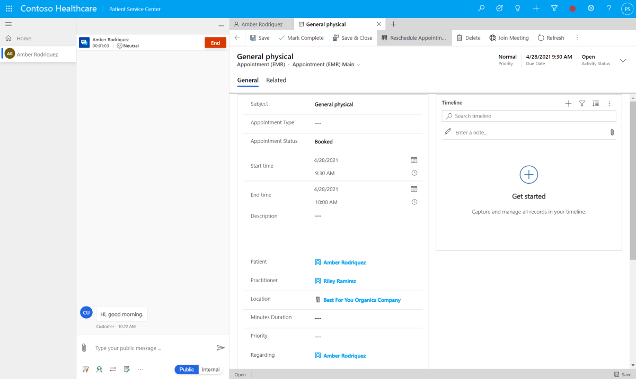The image size is (636, 379).
Task: Click the public message input box
Action: [154, 348]
